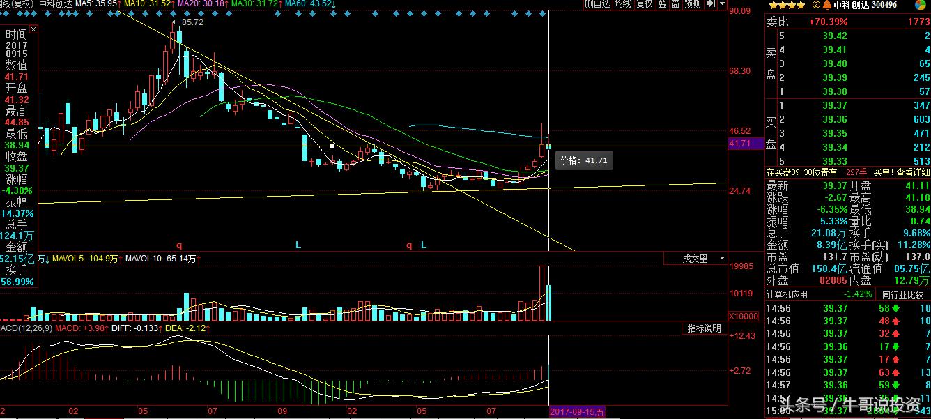Toggle 均线 moving average display

click(622, 4)
